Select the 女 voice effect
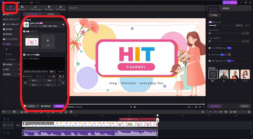253x139 pixels. pos(234,74)
